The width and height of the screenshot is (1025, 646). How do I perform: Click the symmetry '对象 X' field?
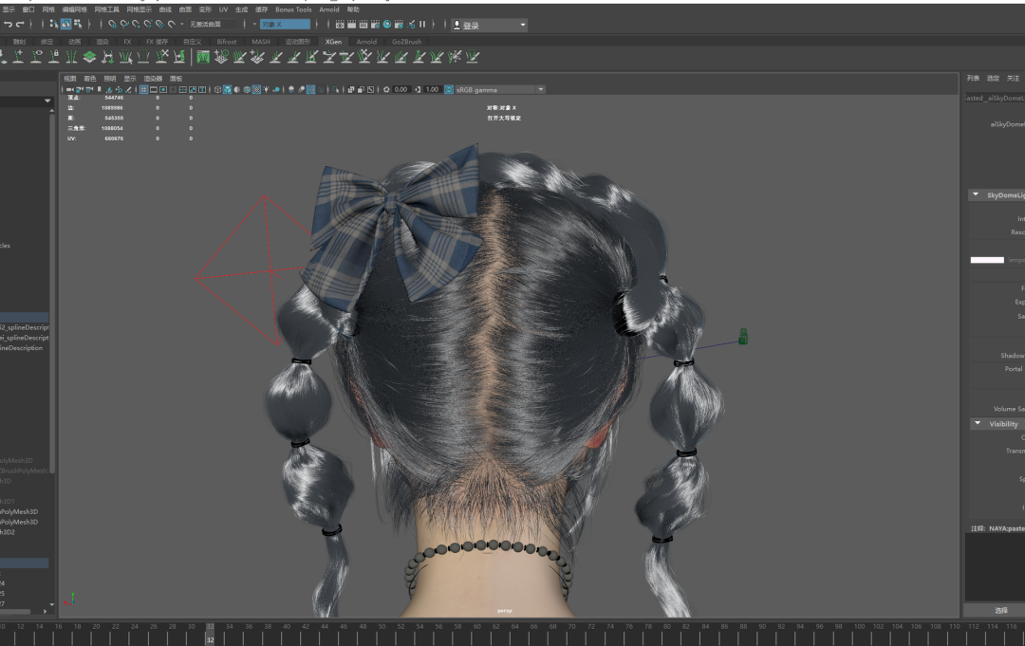(x=285, y=24)
